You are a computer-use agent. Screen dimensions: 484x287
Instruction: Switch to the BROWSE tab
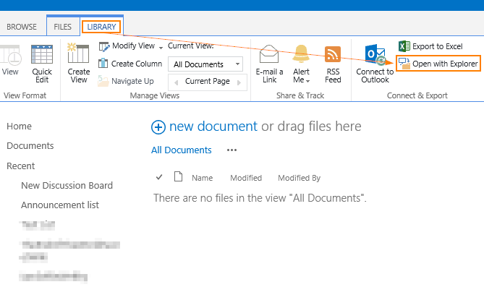[22, 27]
